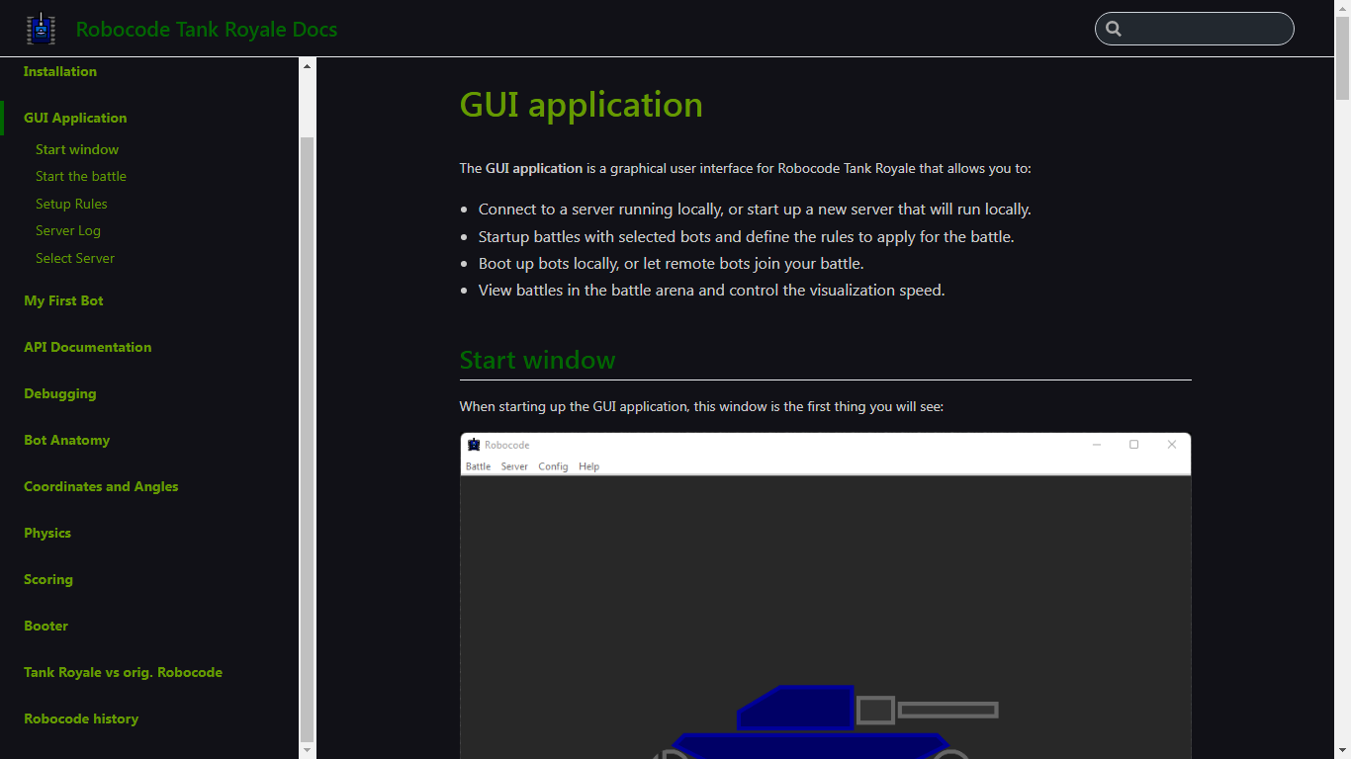The height and width of the screenshot is (759, 1351).
Task: Click the Battle menu in the screenshot
Action: 479,466
